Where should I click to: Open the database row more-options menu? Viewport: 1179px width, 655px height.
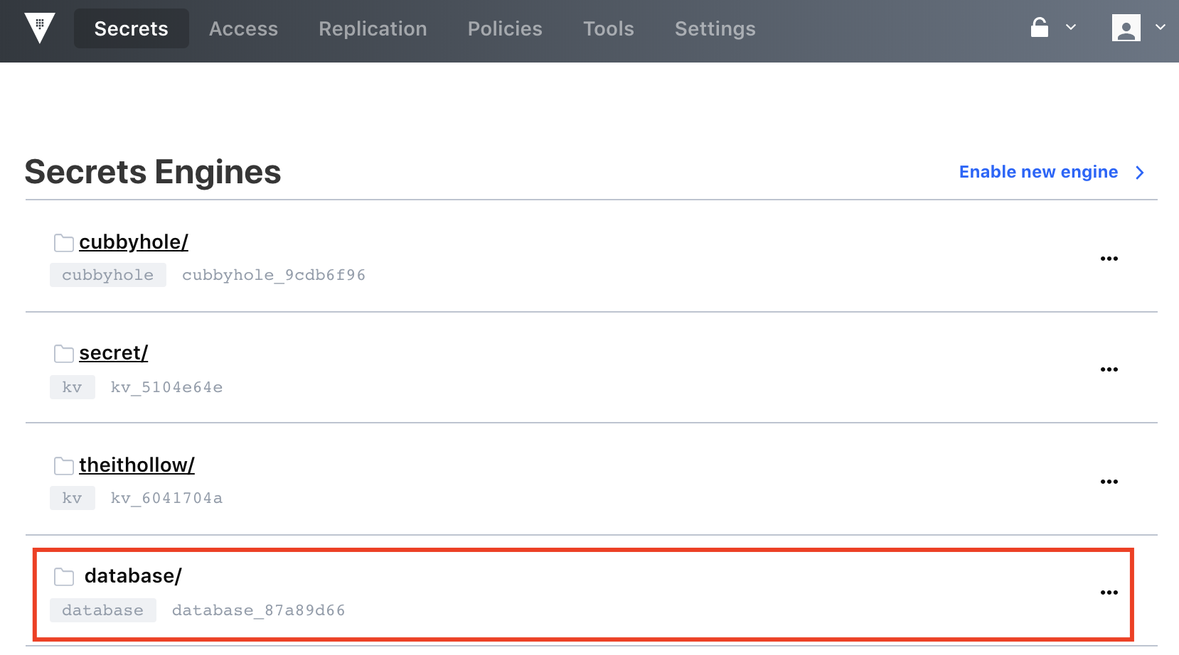(1109, 592)
